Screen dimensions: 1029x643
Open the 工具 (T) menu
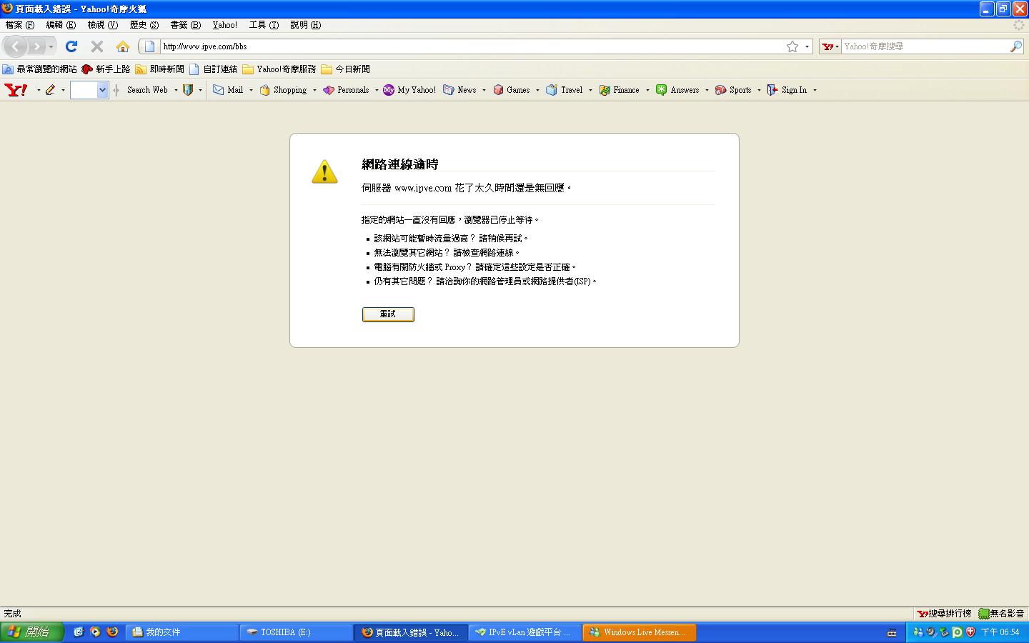pyautogui.click(x=264, y=25)
